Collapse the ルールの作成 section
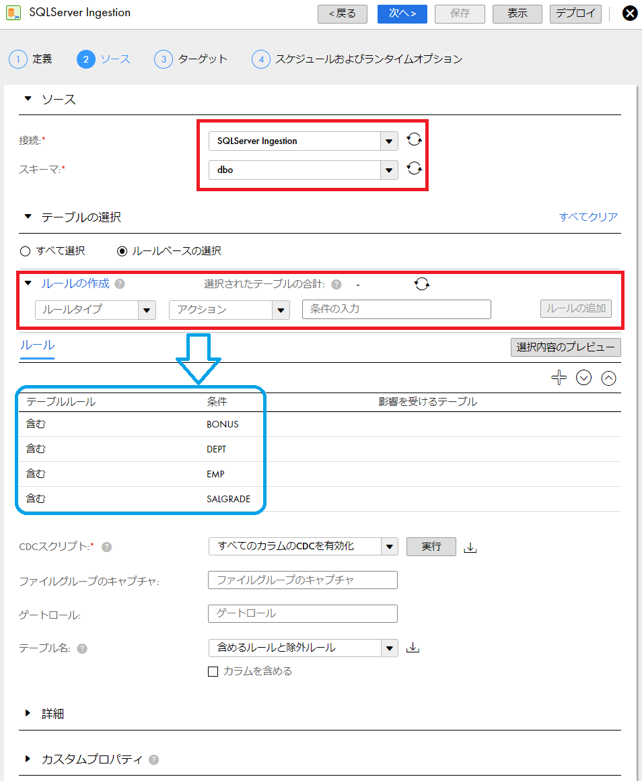 pyautogui.click(x=28, y=283)
